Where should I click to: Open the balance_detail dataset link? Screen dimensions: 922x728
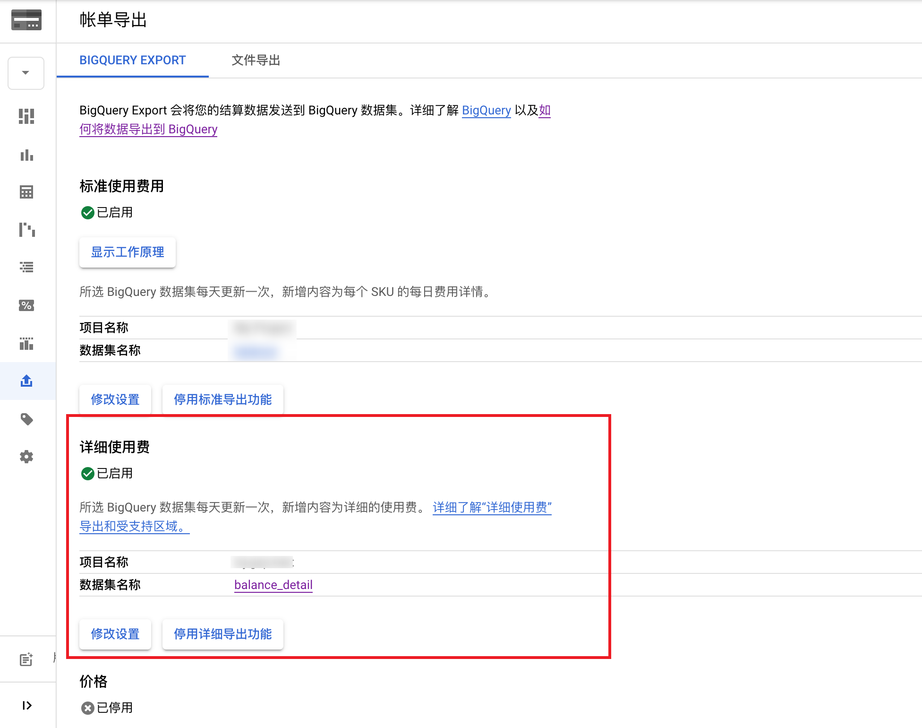(273, 585)
